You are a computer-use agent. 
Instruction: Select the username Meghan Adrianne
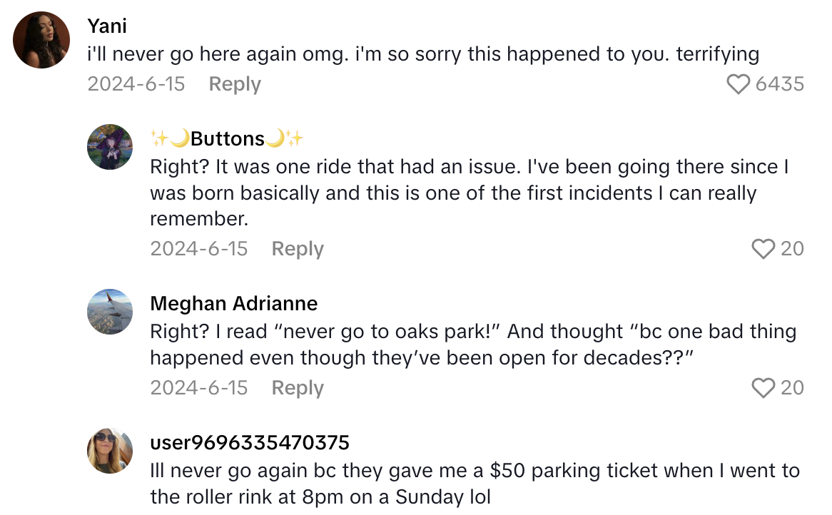(233, 303)
